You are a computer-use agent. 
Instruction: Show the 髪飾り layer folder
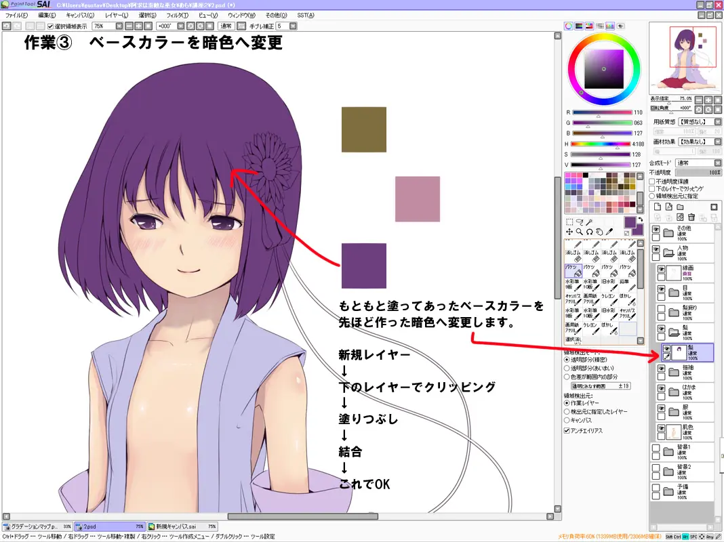pyautogui.click(x=661, y=309)
